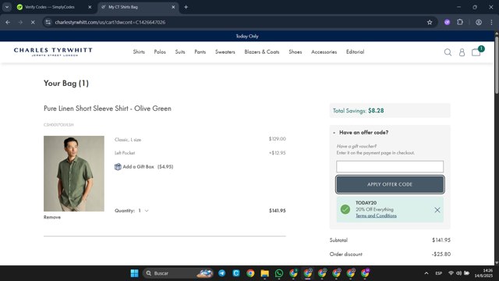499x281 pixels.
Task: Open the Polos menu
Action: [160, 52]
